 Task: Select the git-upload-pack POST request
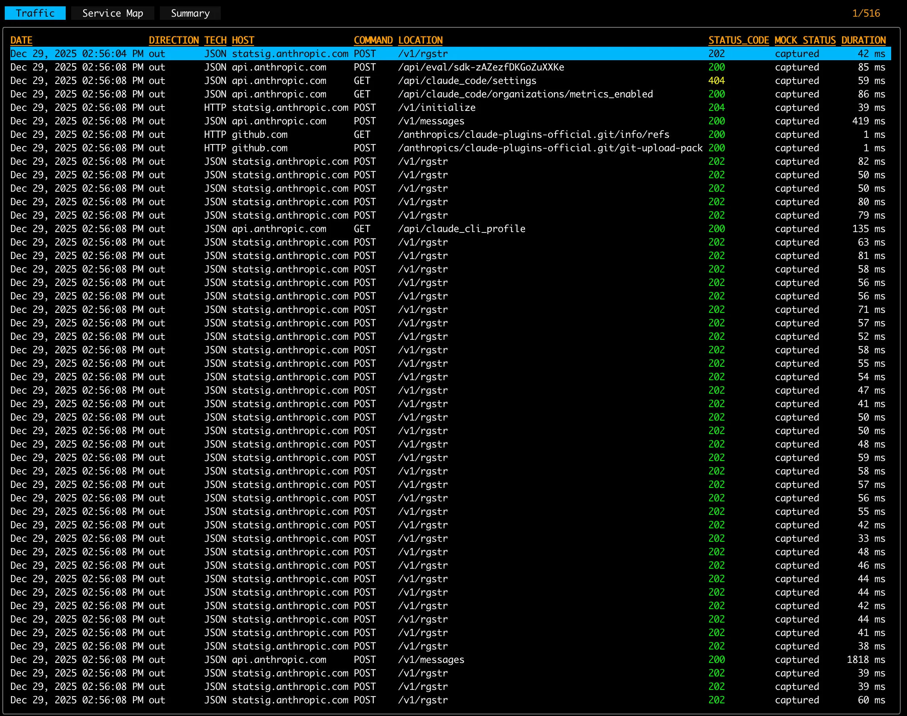point(419,148)
